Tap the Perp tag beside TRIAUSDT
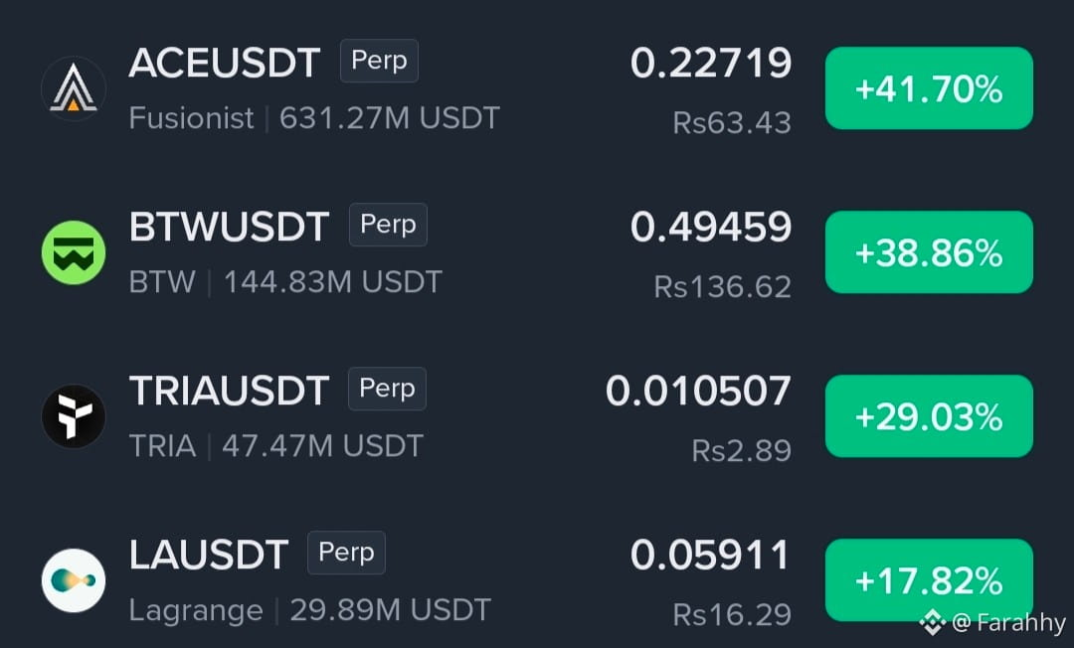 pyautogui.click(x=387, y=389)
